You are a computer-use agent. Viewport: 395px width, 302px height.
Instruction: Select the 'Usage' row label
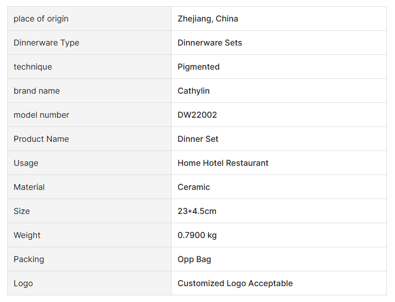coord(26,163)
